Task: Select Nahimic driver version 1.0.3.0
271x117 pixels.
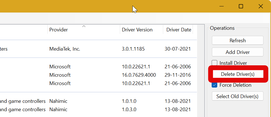Action: coord(129,109)
